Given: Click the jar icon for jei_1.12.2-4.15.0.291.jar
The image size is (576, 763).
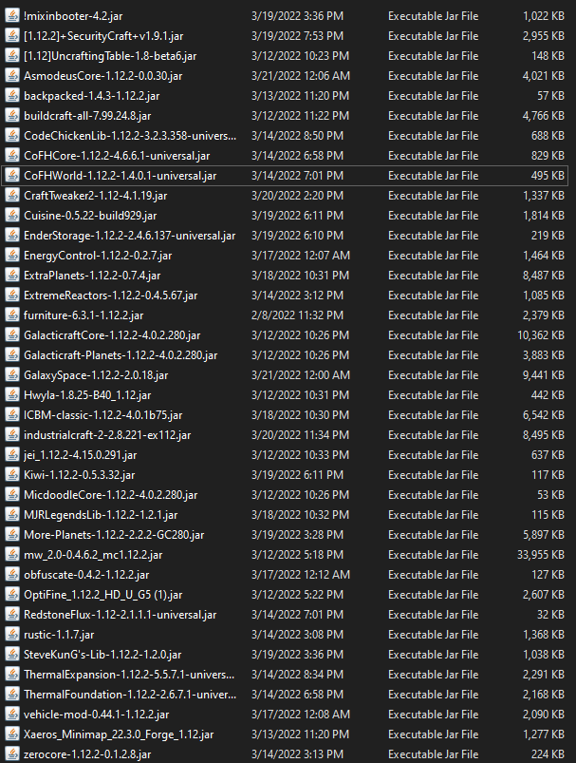Looking at the screenshot, I should pos(12,454).
